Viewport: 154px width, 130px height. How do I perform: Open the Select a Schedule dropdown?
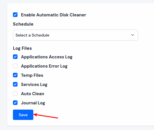tap(76, 35)
